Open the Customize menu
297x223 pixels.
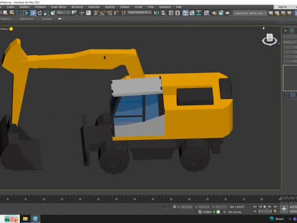click(x=94, y=7)
